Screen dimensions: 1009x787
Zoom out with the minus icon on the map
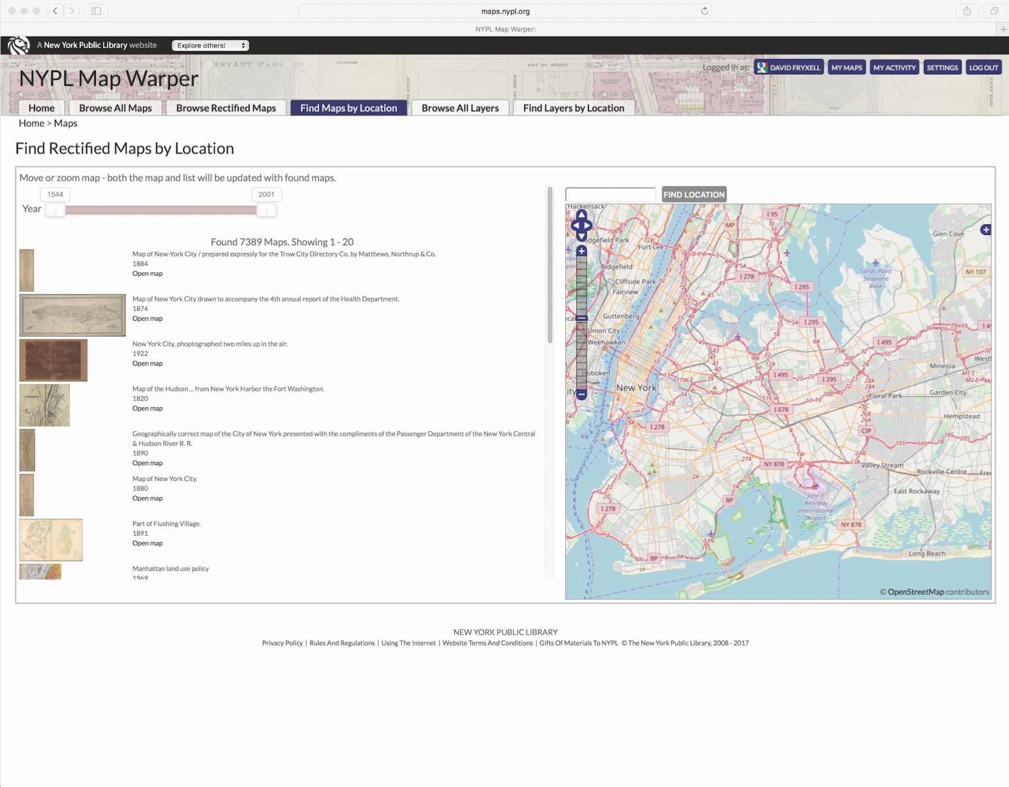pos(581,395)
